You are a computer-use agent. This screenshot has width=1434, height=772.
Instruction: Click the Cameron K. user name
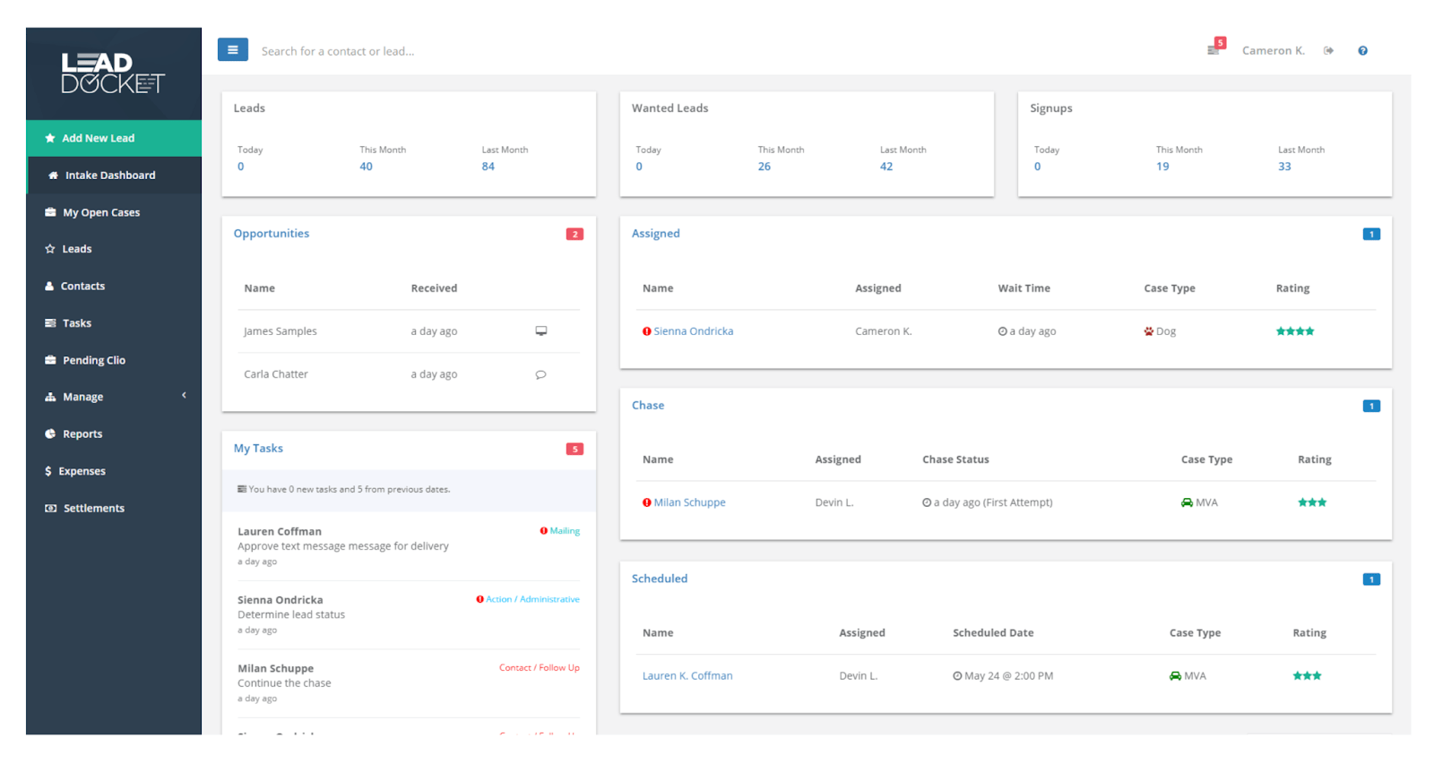point(1273,51)
